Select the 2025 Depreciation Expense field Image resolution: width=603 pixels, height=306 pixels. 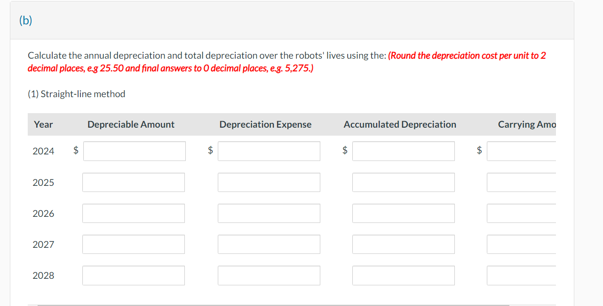click(x=269, y=182)
